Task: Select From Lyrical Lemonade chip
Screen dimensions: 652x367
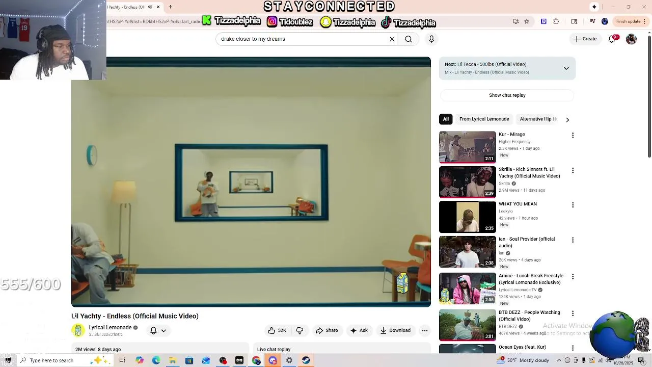Action: click(x=484, y=119)
